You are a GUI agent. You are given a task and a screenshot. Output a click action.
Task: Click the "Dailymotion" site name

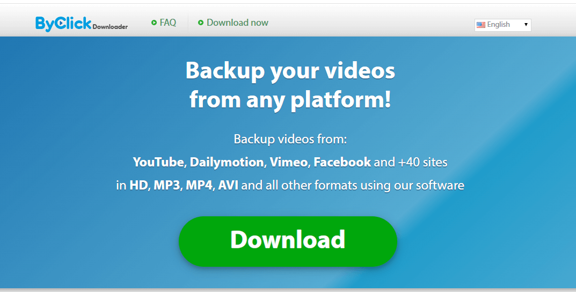[227, 162]
